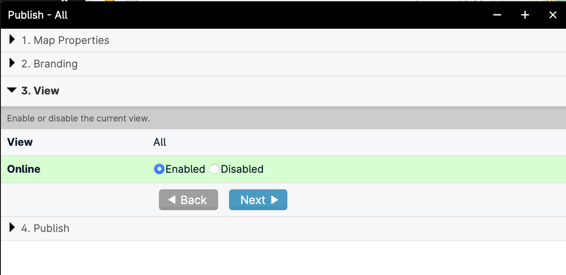Image resolution: width=566 pixels, height=275 pixels.
Task: Open the 4. Publish step
Action: click(283, 228)
